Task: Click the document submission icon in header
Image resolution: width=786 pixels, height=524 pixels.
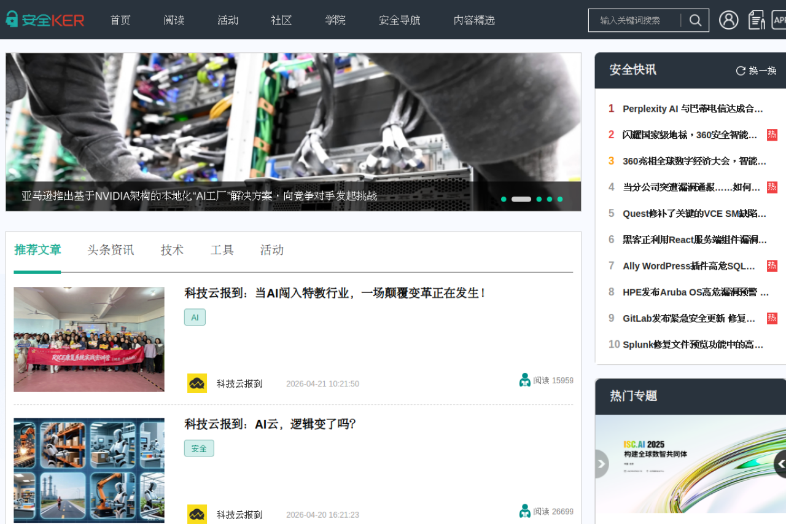Action: pyautogui.click(x=757, y=20)
